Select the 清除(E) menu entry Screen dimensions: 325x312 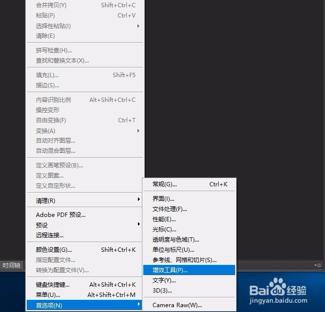(85, 36)
